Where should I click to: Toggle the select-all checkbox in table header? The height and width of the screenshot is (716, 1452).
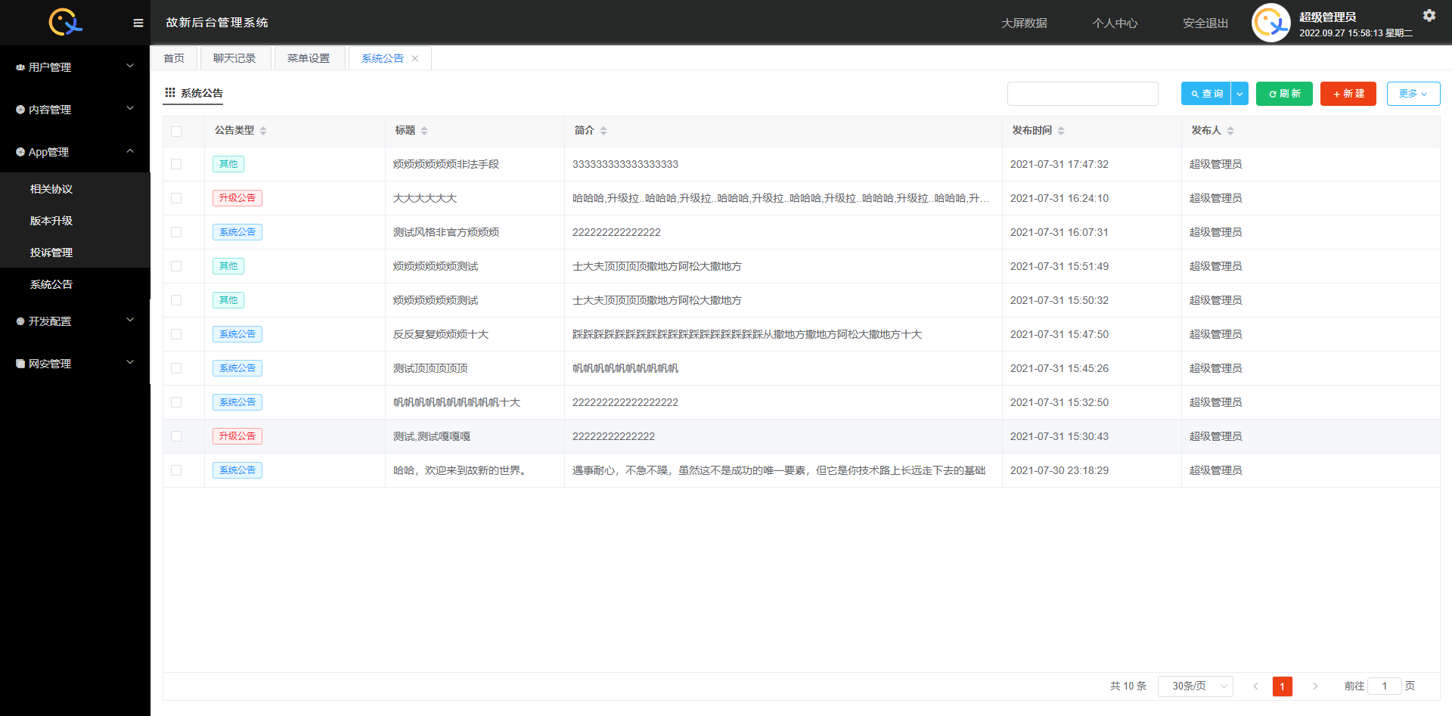point(176,131)
